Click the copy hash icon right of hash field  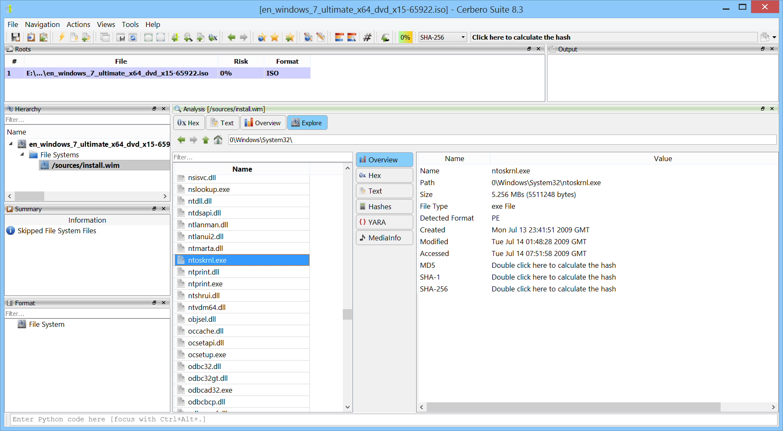point(764,37)
